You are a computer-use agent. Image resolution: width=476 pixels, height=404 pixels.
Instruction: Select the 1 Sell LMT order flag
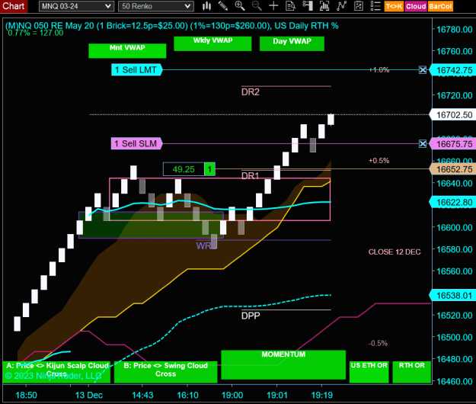[x=137, y=70]
